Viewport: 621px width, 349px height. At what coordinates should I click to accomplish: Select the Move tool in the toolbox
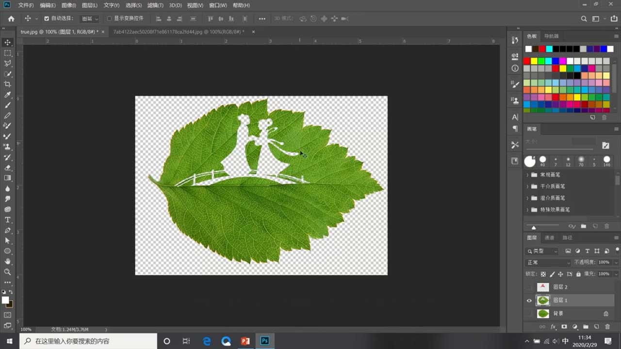tap(8, 42)
